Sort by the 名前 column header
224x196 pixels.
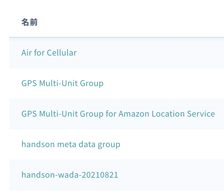pos(29,22)
